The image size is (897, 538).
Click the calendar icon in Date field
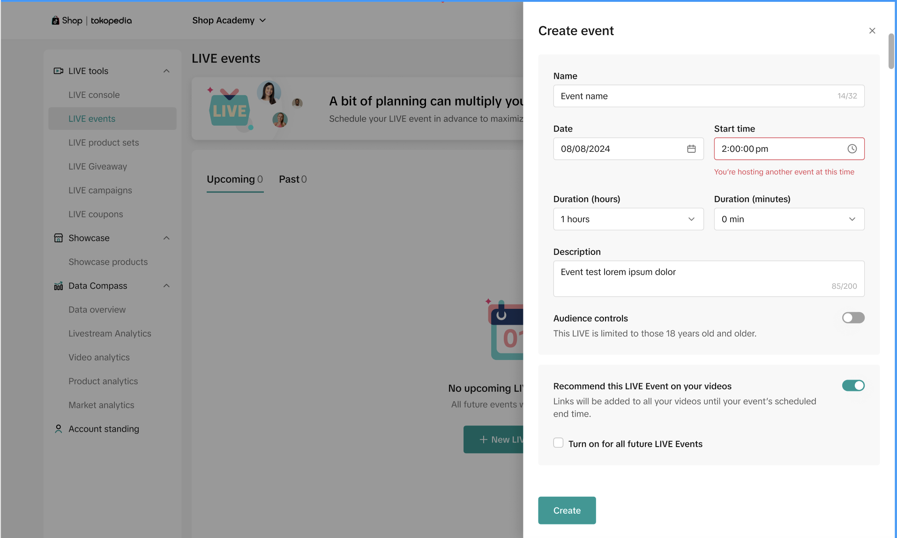pos(691,149)
